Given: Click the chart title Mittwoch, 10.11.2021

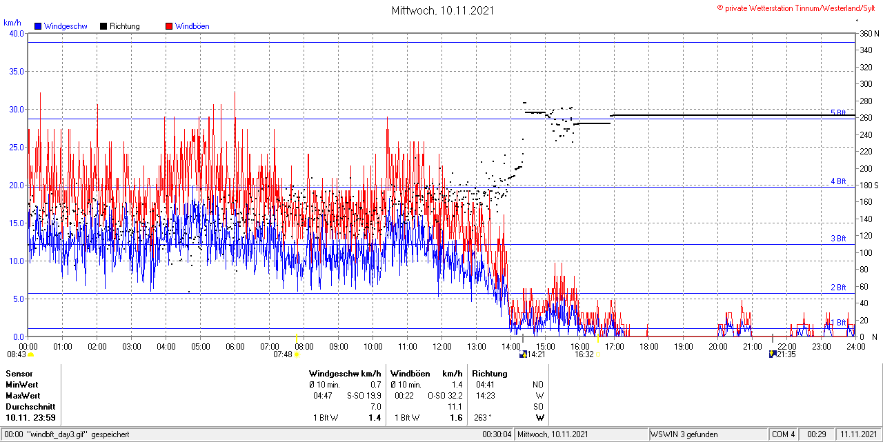Looking at the screenshot, I should (x=443, y=10).
